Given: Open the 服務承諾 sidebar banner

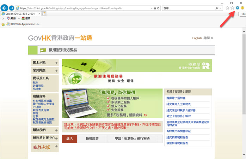Looking at the screenshot, I should tap(45, 147).
